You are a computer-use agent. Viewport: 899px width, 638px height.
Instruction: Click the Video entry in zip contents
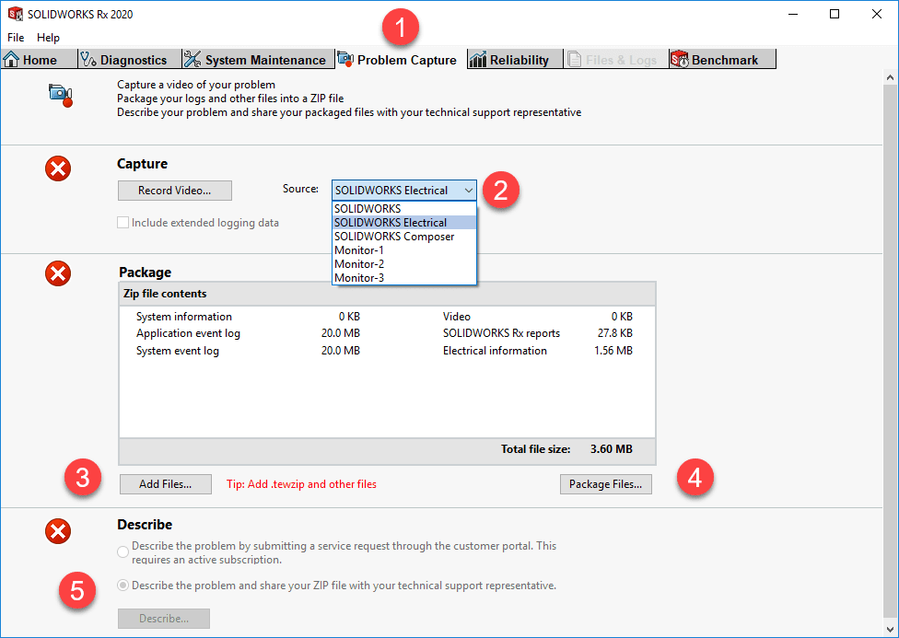456,317
